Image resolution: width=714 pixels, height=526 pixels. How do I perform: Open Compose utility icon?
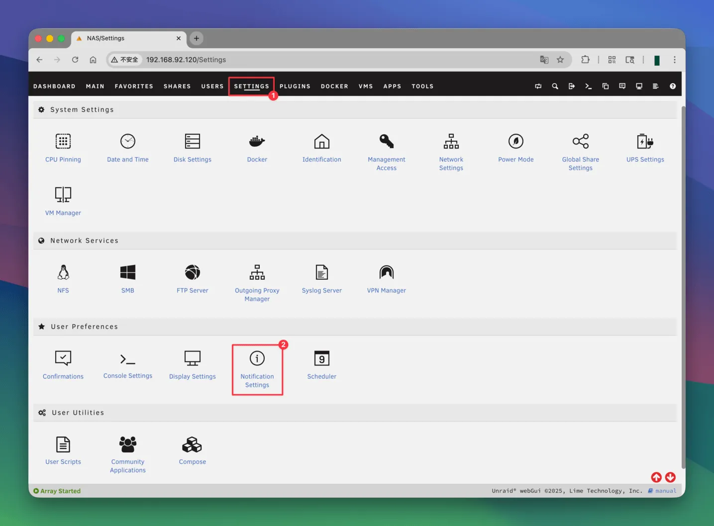(x=193, y=444)
